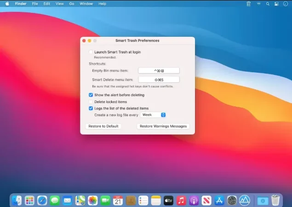Screen dimensions: 292x207
Task: Enable Launch Smart Trash at login
Action: 91,52
